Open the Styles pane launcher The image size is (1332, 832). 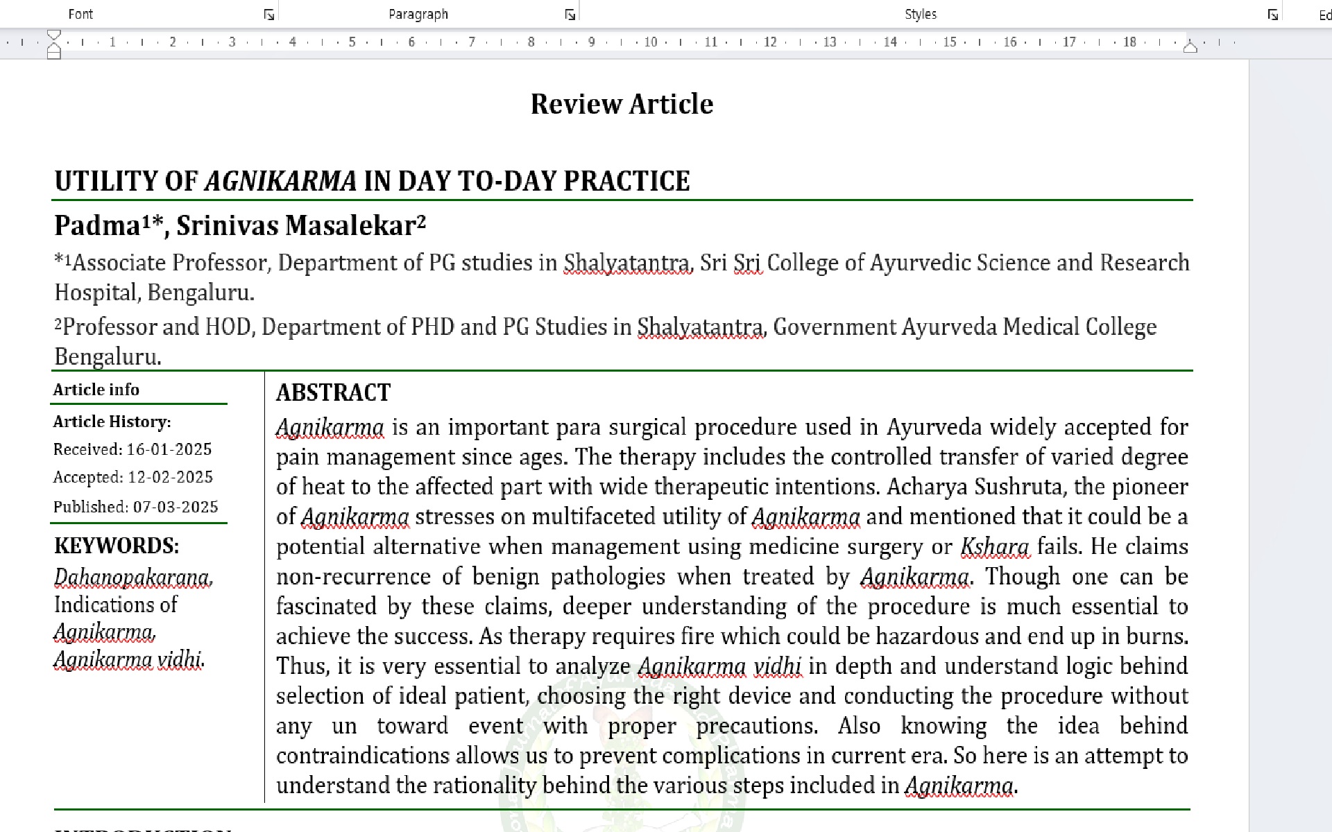tap(1273, 15)
